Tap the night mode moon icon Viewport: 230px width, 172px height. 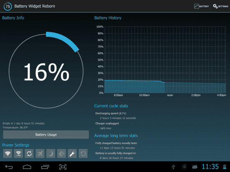(51, 153)
